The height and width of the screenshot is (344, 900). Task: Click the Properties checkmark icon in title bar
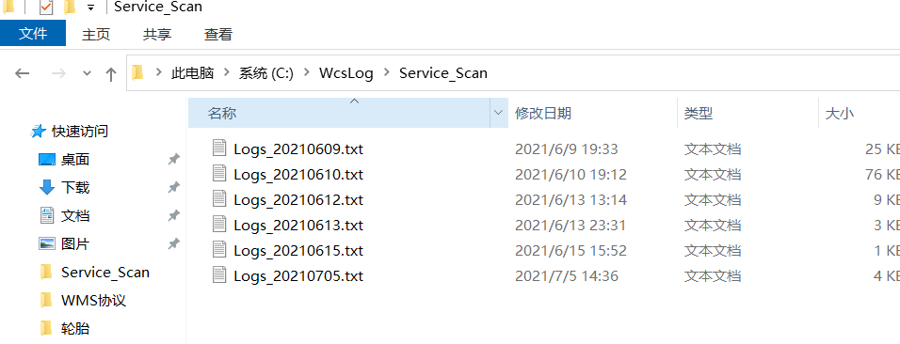point(46,8)
